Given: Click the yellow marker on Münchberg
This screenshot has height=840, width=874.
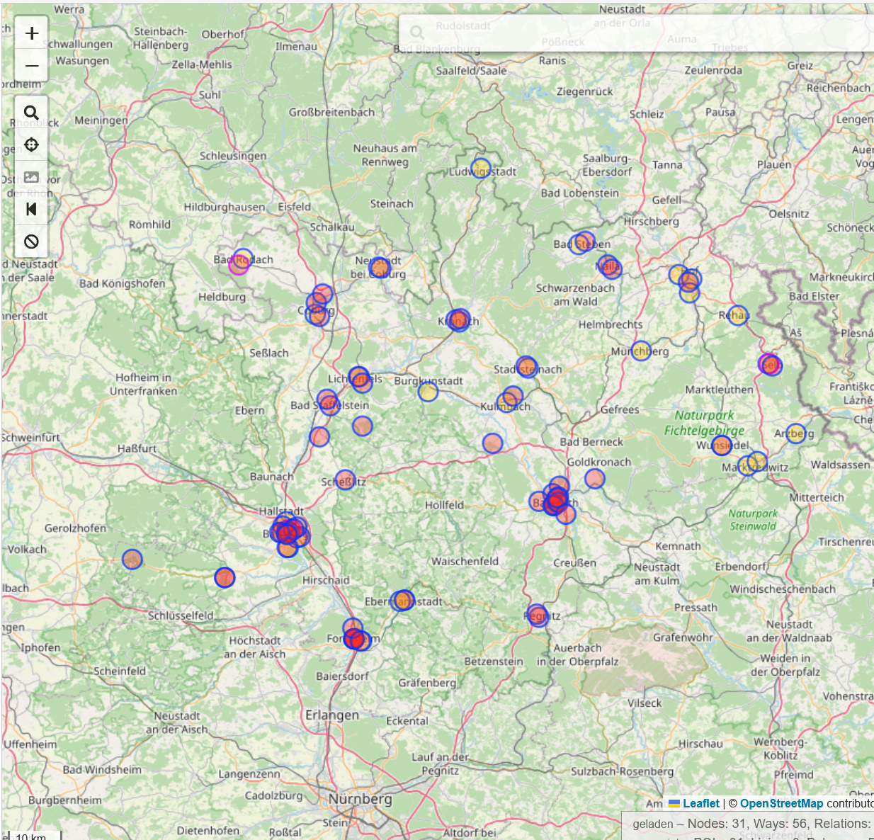Looking at the screenshot, I should pyautogui.click(x=641, y=351).
